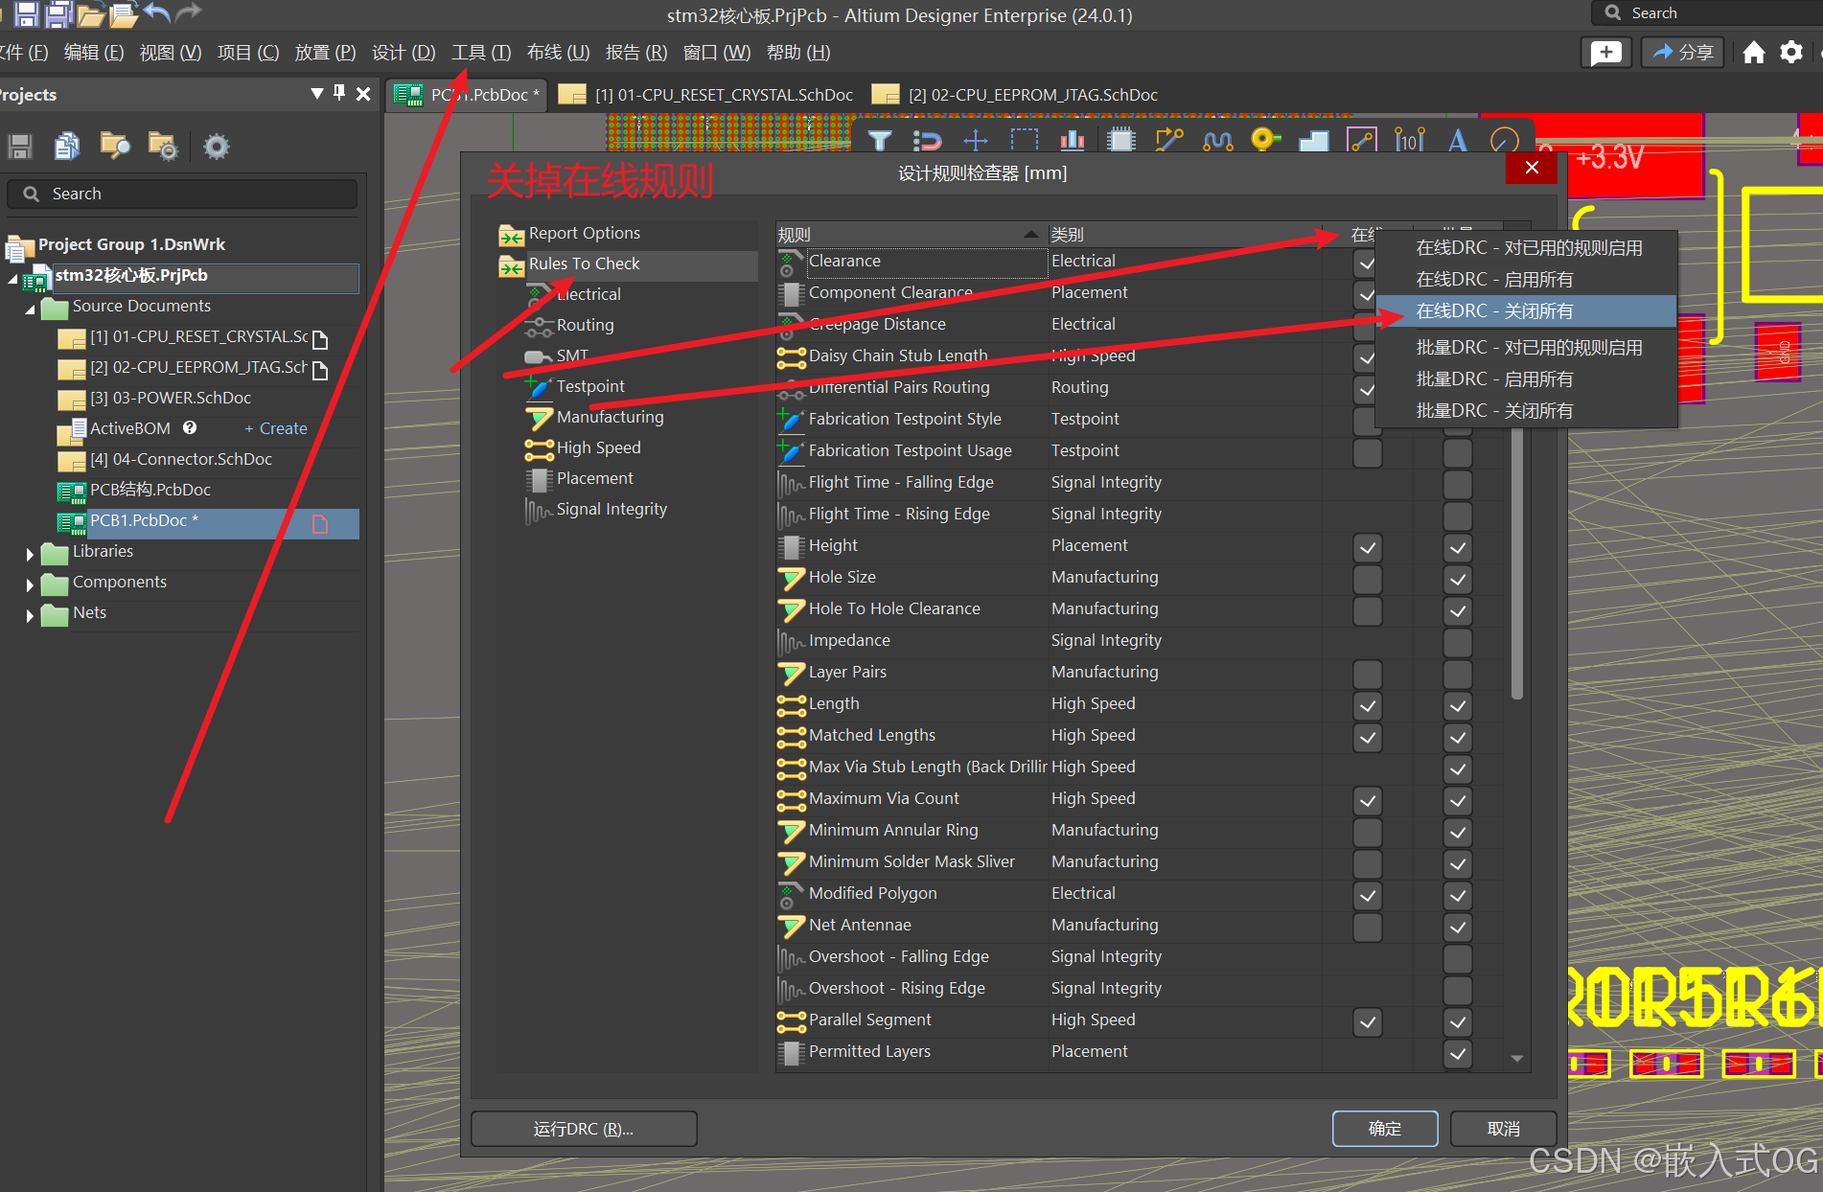Open the settings gear in top right
The width and height of the screenshot is (1823, 1192).
point(1790,52)
